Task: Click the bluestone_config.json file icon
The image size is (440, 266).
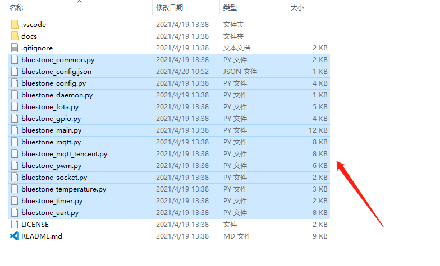Action: click(15, 72)
